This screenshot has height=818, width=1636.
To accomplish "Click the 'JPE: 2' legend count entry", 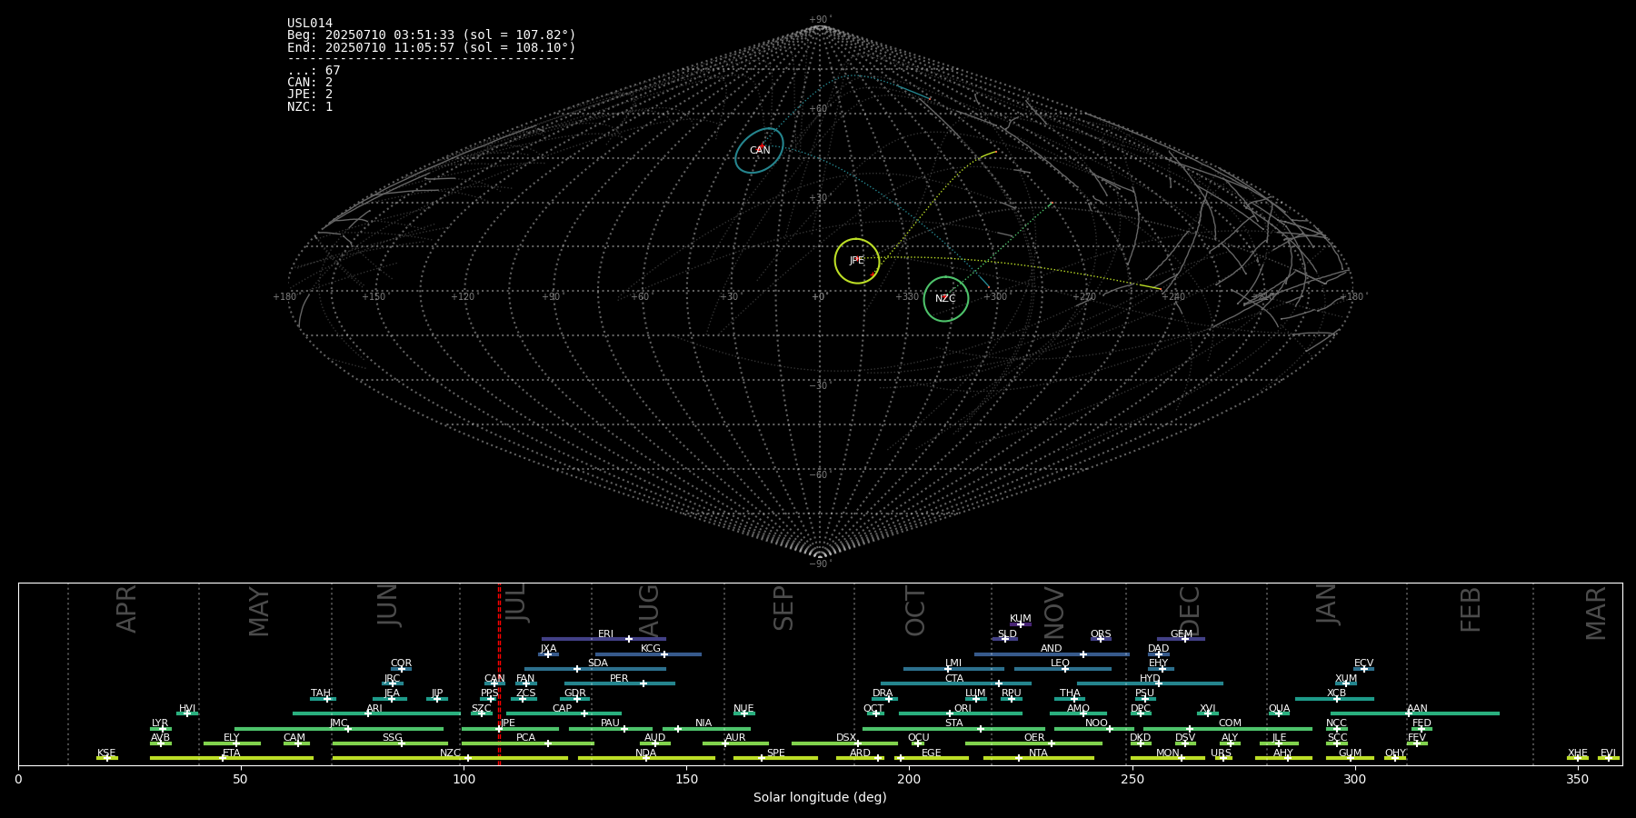I will (310, 95).
